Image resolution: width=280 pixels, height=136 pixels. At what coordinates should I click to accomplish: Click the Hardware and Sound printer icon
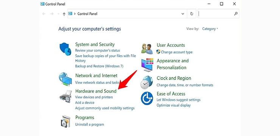[x=65, y=96]
